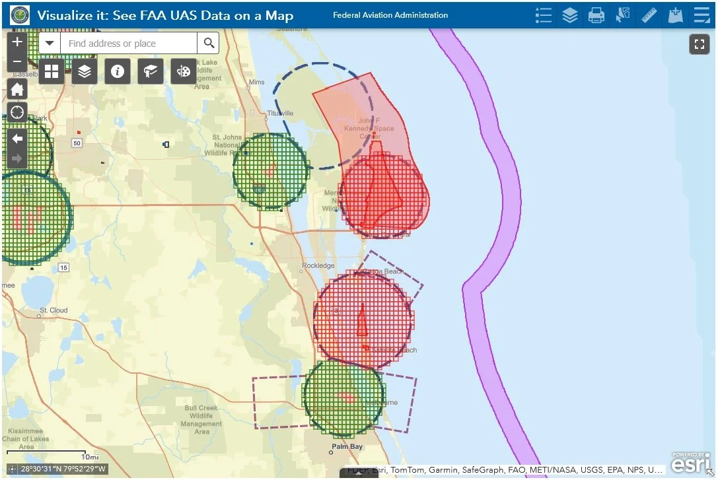Open the add data tool
Image resolution: width=718 pixels, height=480 pixels.
pyautogui.click(x=675, y=15)
